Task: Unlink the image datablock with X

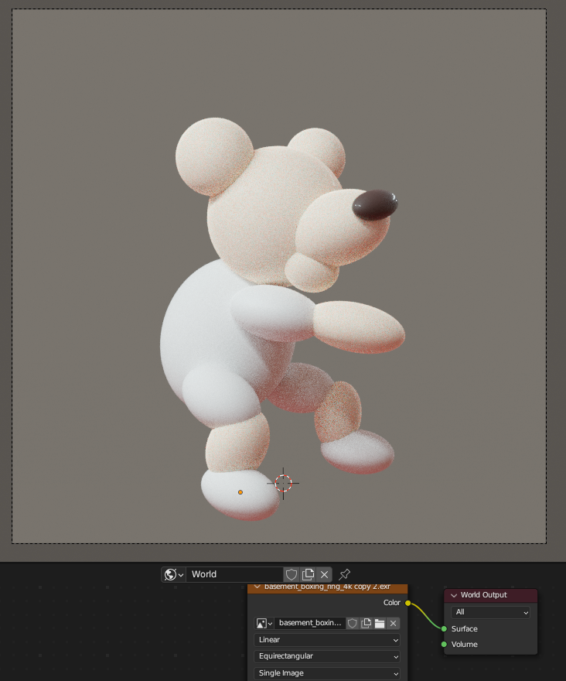Action: 394,623
